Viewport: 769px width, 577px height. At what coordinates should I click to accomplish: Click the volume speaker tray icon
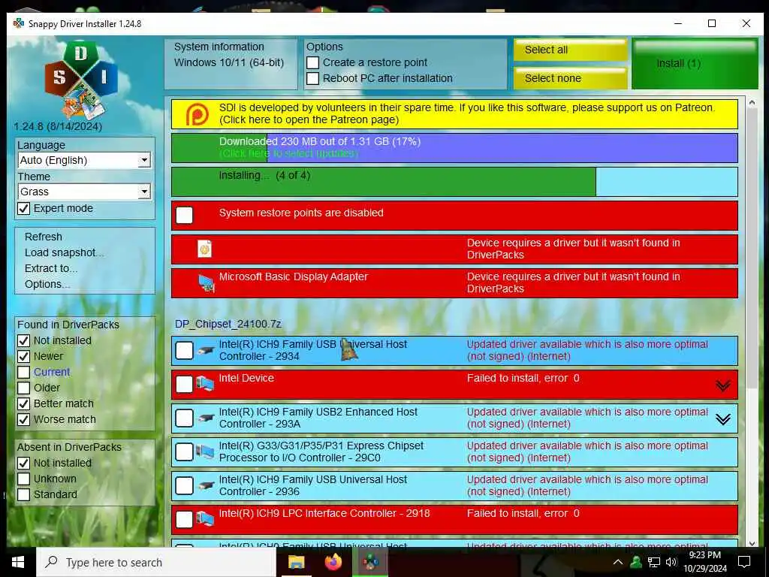click(x=671, y=562)
